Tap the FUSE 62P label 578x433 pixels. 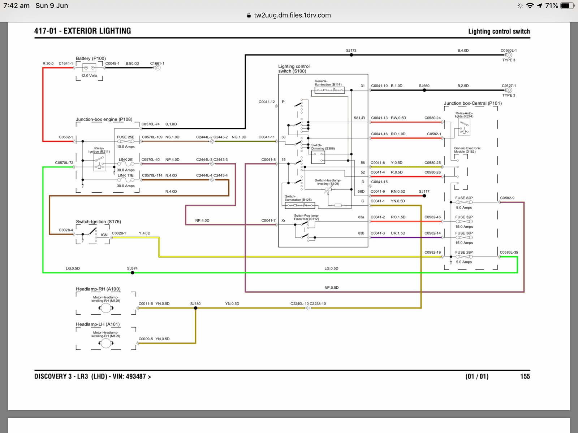click(x=464, y=198)
